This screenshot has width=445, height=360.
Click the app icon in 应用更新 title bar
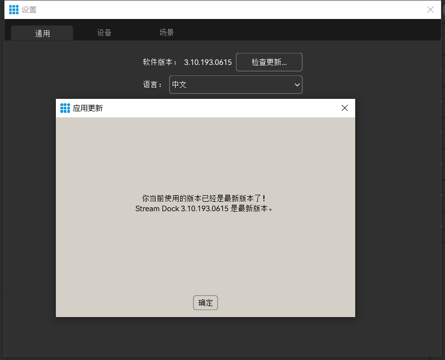[x=65, y=108]
